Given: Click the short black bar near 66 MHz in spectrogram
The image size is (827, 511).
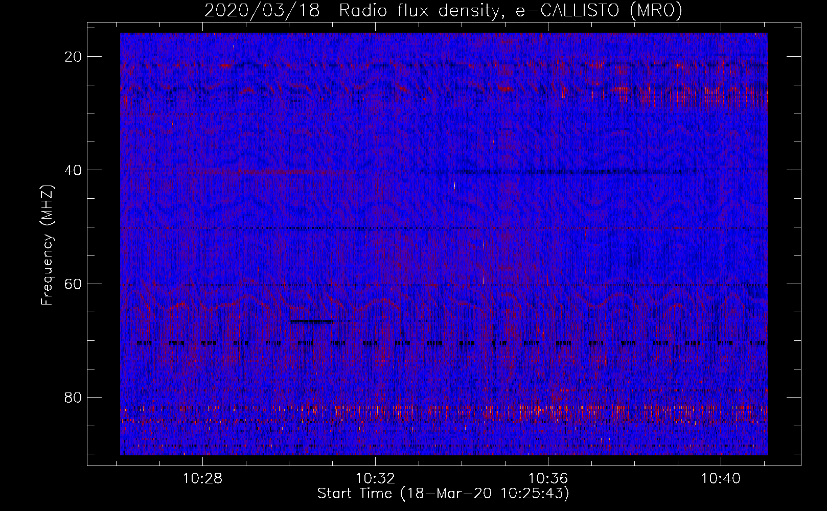Looking at the screenshot, I should point(312,321).
